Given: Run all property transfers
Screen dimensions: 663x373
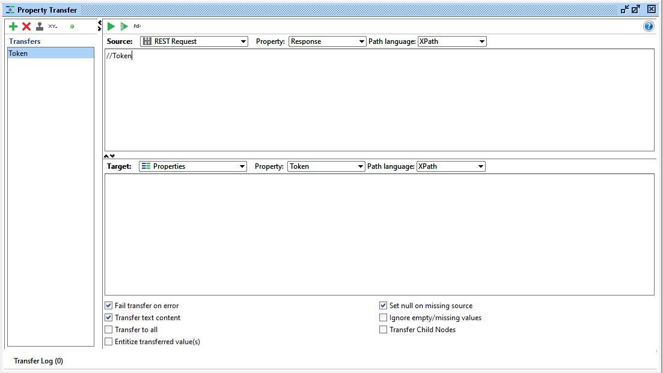Looking at the screenshot, I should coord(124,26).
